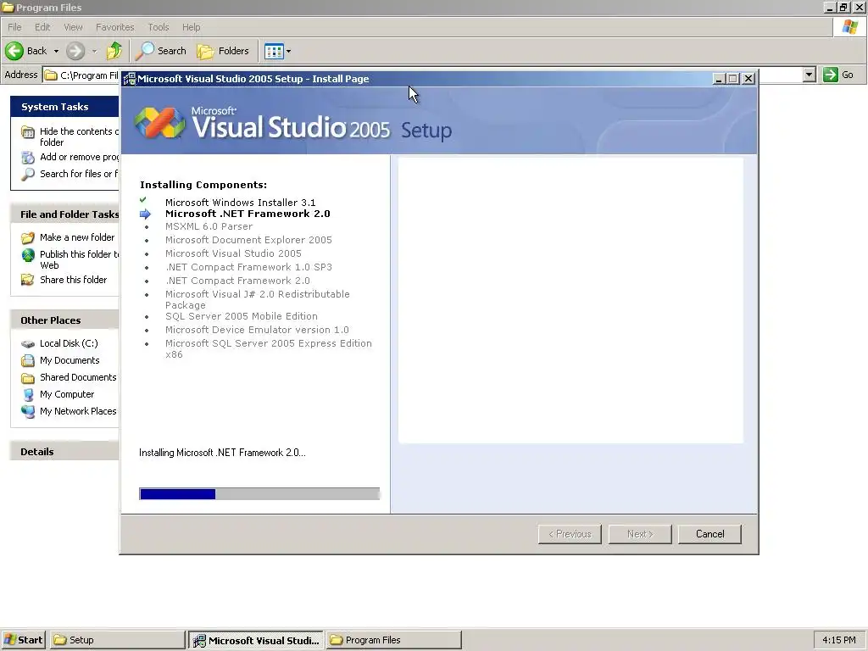Click the green check beside Windows Installer 3.1
The image size is (868, 651).
(143, 200)
